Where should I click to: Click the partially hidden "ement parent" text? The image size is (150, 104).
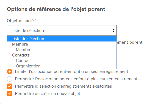pos(129,42)
